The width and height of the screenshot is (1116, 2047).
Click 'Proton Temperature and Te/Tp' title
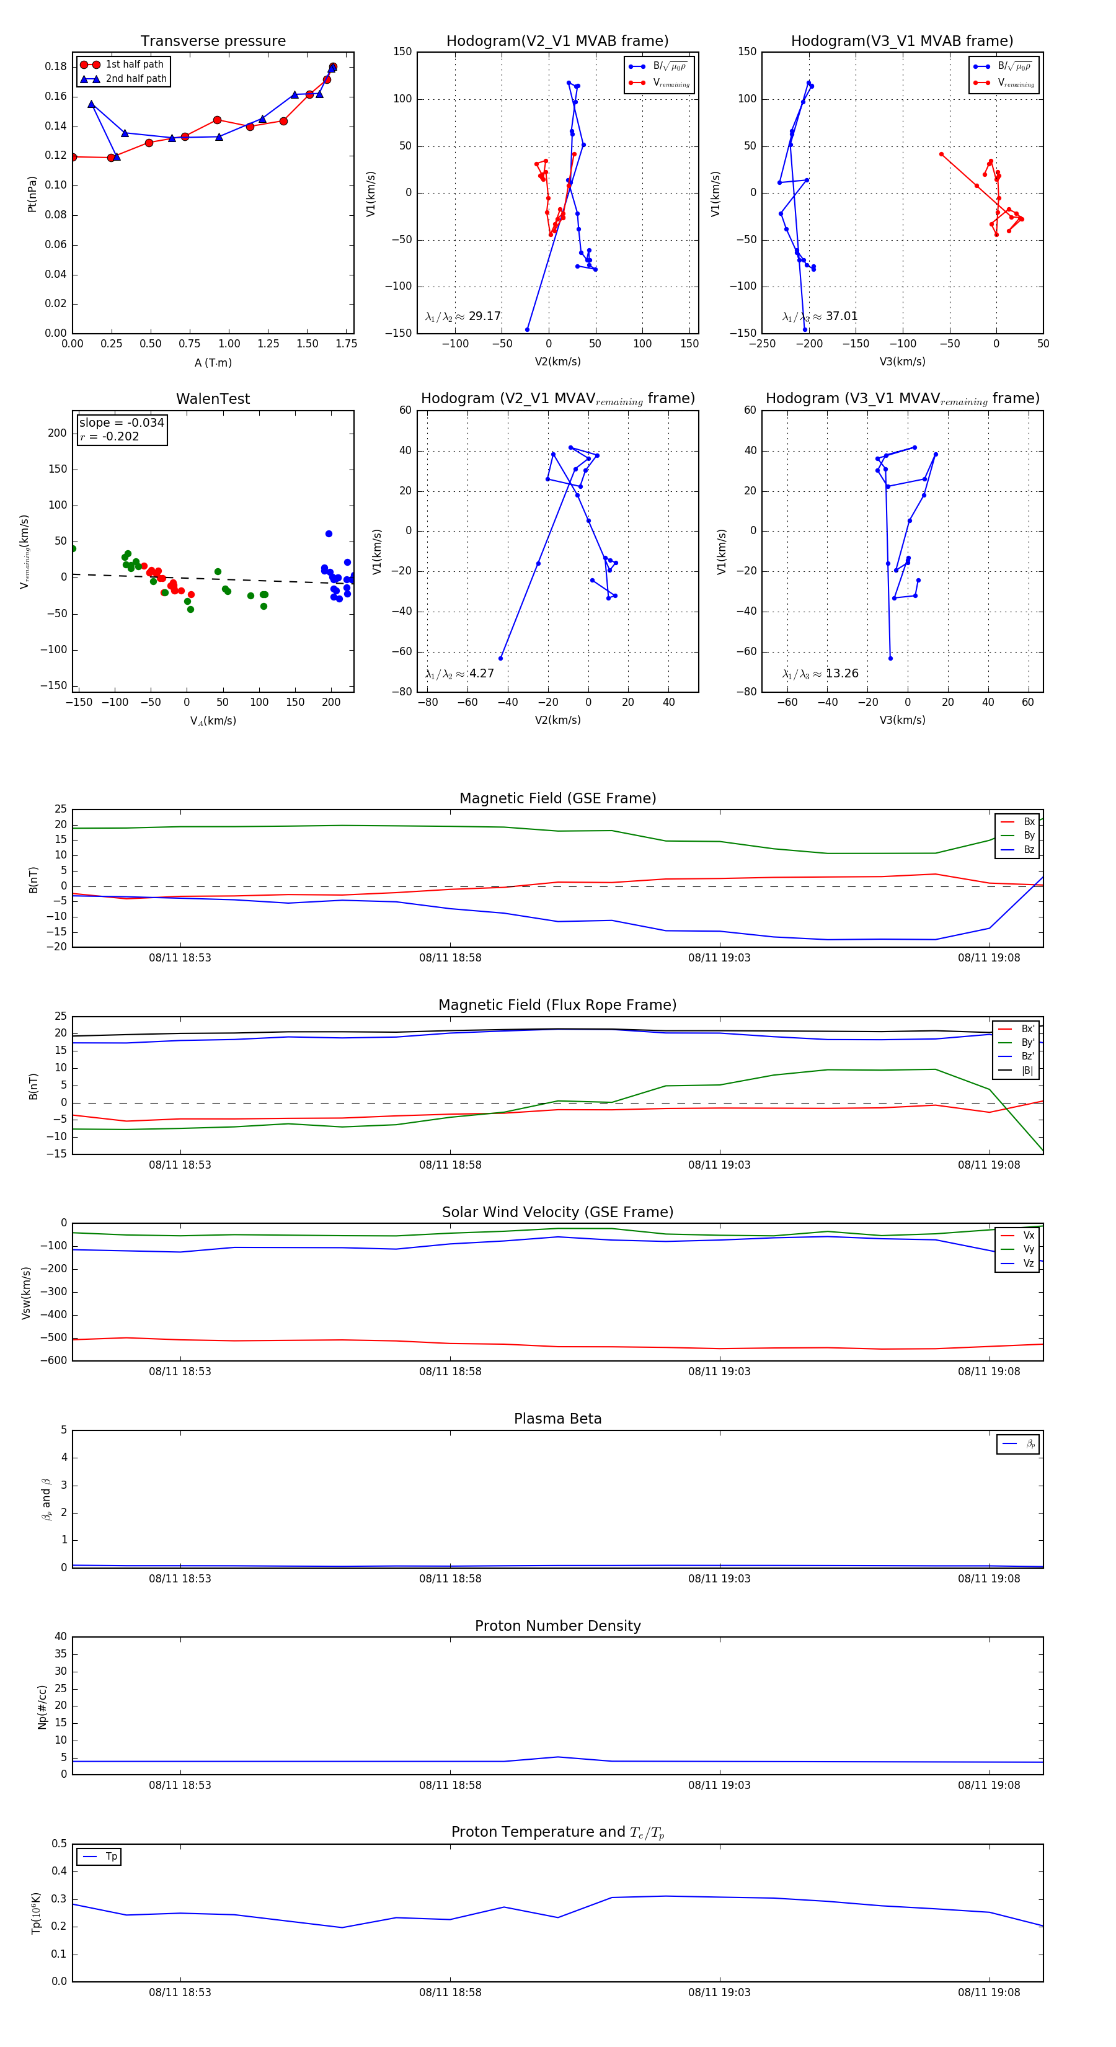pyautogui.click(x=557, y=1832)
